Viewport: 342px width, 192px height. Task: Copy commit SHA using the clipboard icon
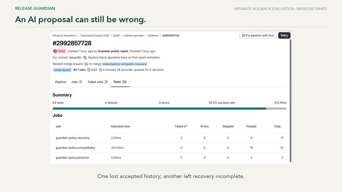click(x=85, y=58)
